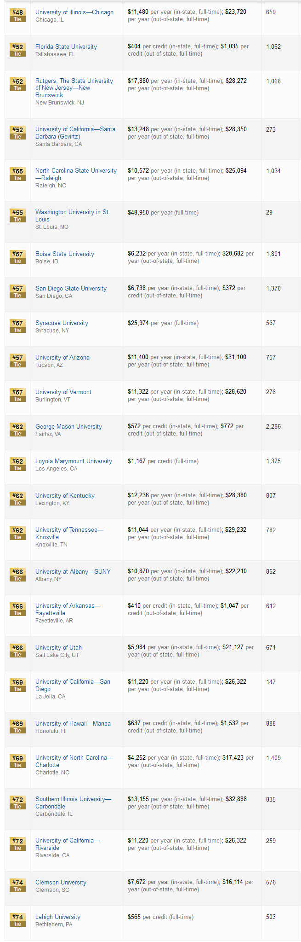Click Rutgers, The State University of New Jersey link
Viewport: 301px width, 942px height.
coord(74,88)
